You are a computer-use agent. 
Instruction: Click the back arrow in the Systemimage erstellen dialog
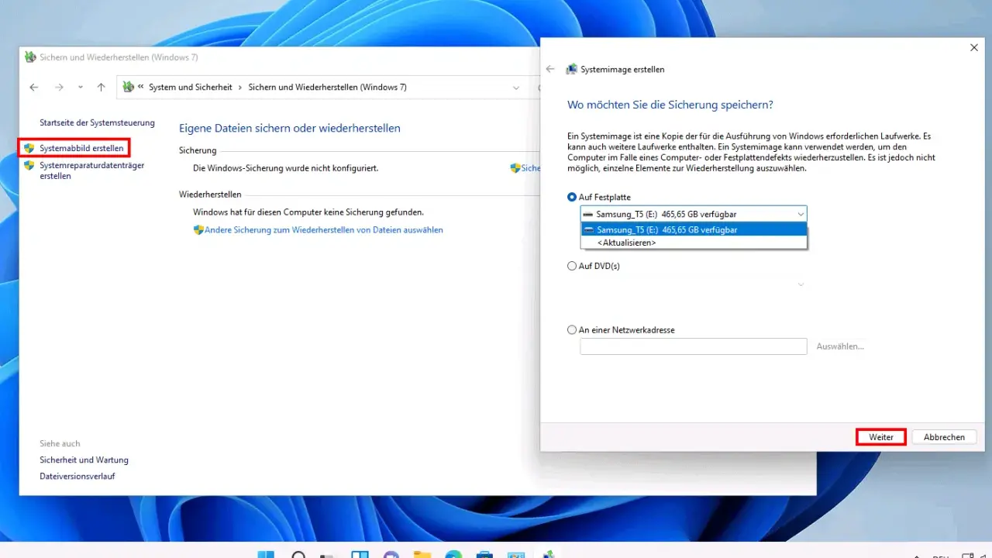(x=550, y=69)
